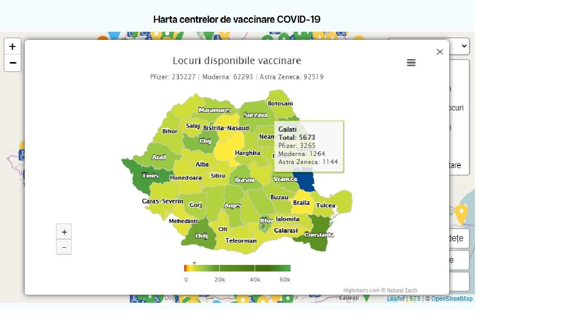This screenshot has width=582, height=327.
Task: Open the chart hamburger export menu
Action: (411, 63)
